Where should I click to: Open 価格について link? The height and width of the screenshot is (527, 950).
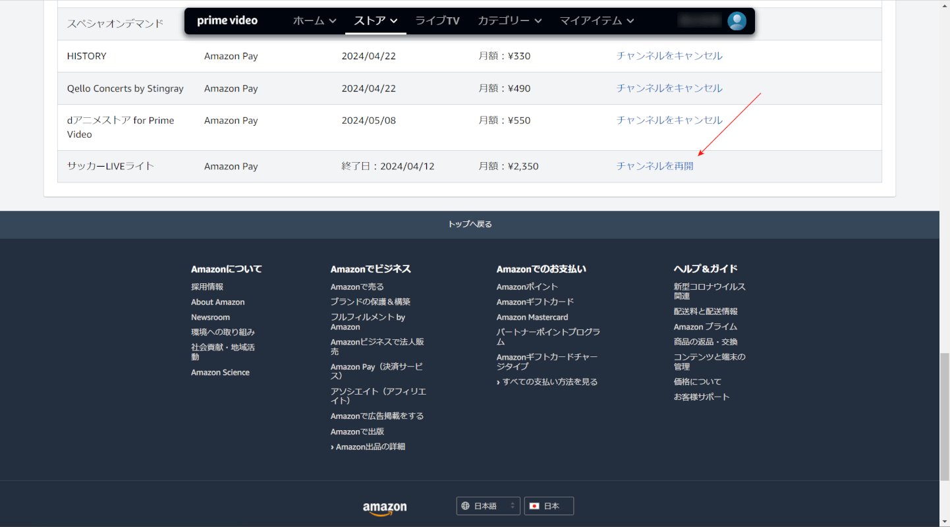click(x=698, y=382)
